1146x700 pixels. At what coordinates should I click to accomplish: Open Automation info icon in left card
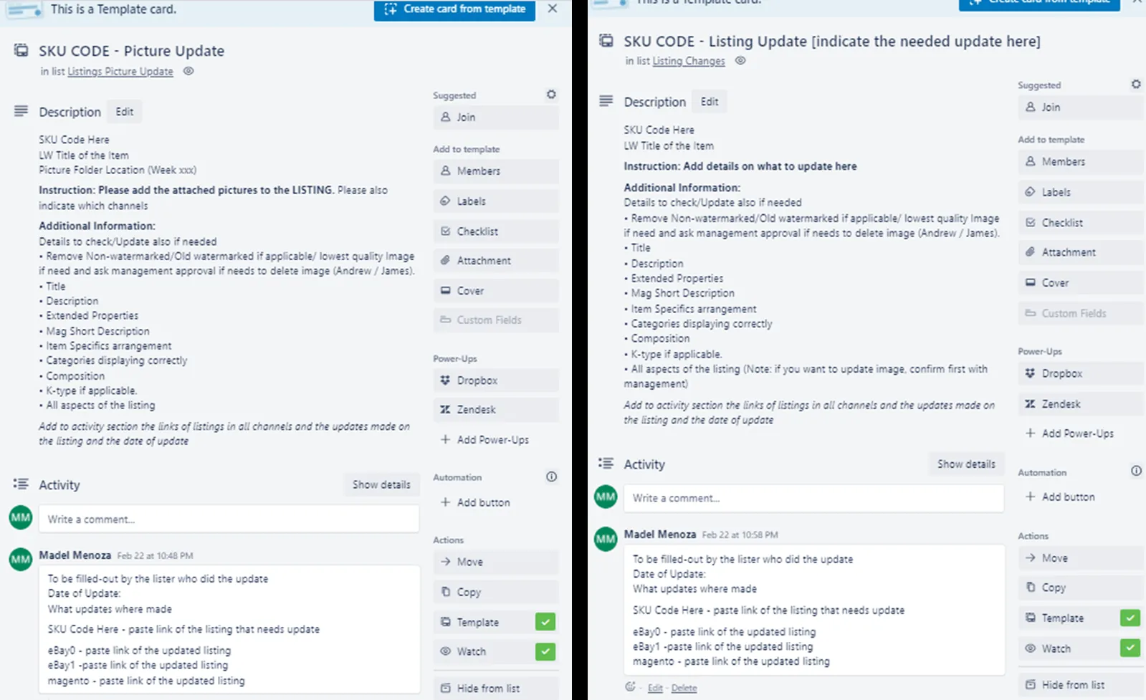551,476
